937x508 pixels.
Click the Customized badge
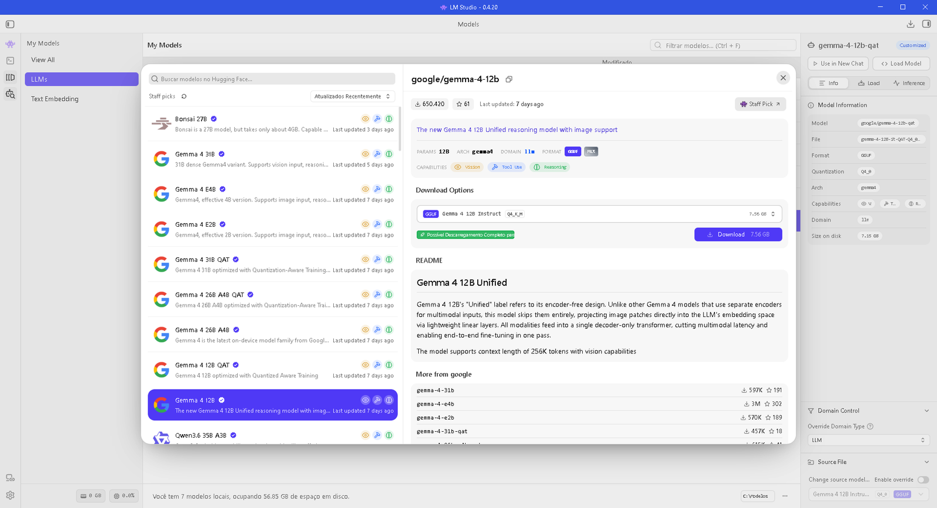pyautogui.click(x=912, y=45)
